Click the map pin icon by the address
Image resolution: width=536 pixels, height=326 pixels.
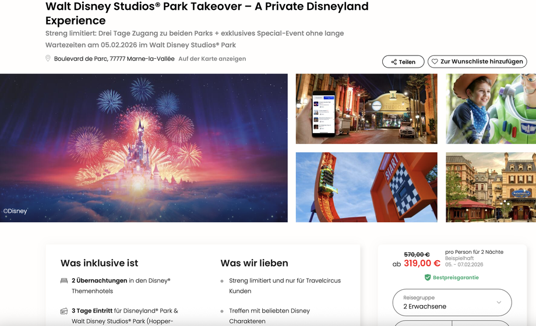click(48, 58)
